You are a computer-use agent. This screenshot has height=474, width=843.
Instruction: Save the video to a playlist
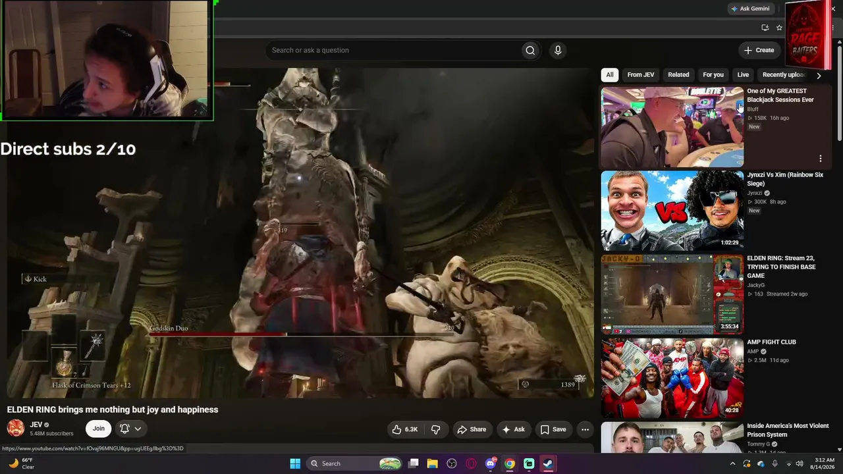[x=553, y=429]
